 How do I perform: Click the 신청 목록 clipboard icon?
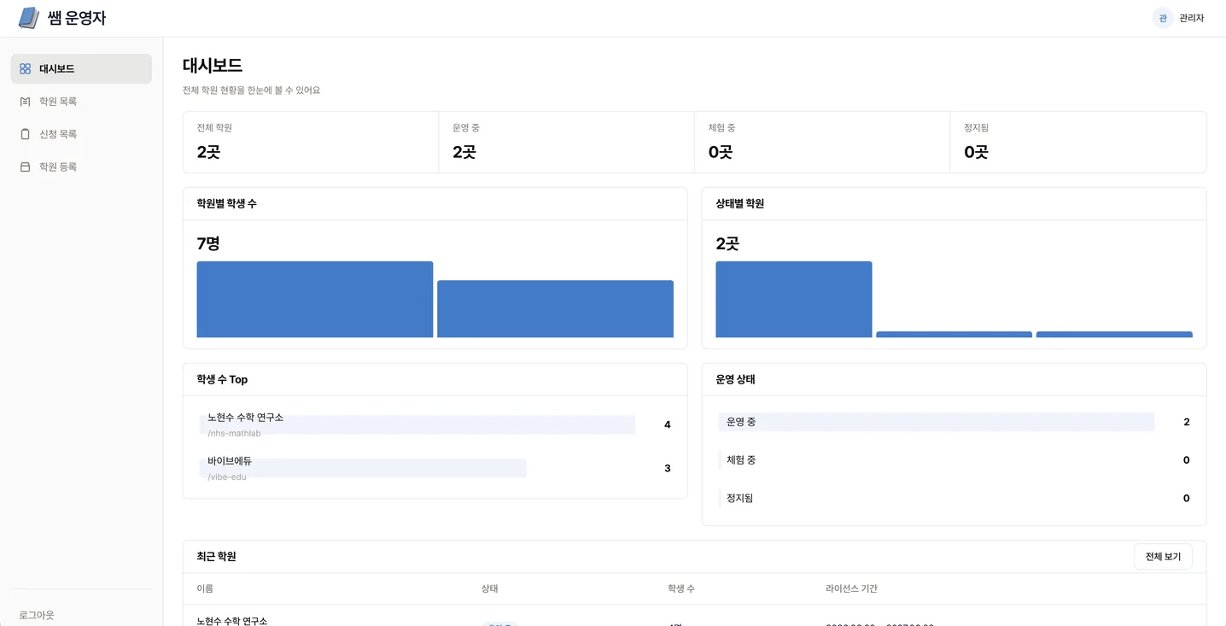[x=25, y=134]
